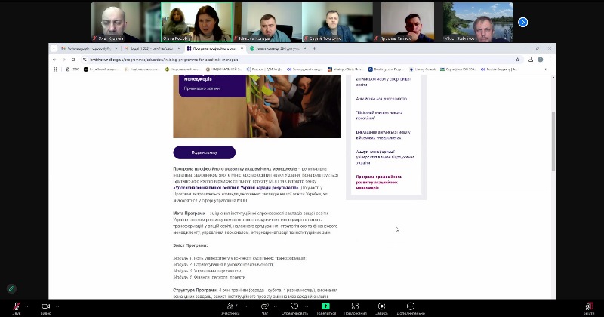Expand arrow beside Чат button
This screenshot has height=317, width=604.
point(275,306)
